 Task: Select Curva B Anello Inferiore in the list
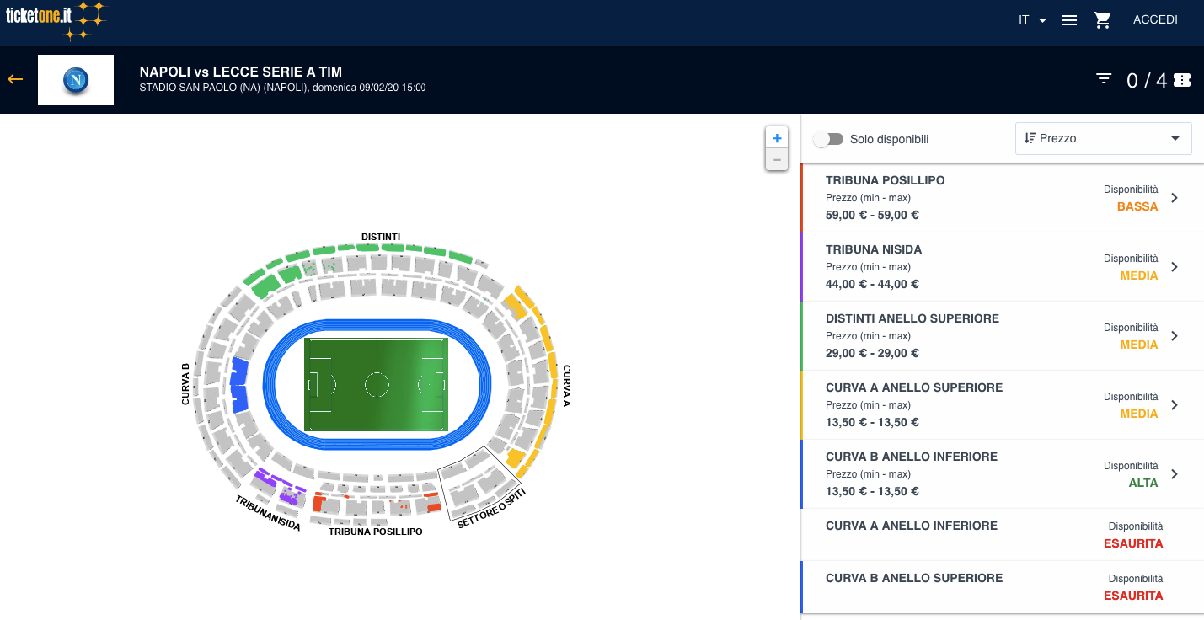(x=1003, y=473)
